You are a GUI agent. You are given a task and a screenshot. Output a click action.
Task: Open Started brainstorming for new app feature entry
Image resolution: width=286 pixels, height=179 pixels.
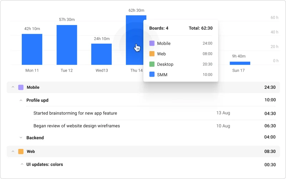[75, 113]
